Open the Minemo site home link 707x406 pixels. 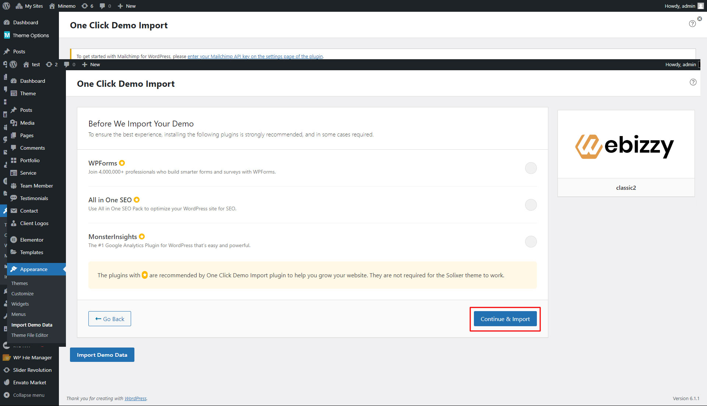[62, 6]
